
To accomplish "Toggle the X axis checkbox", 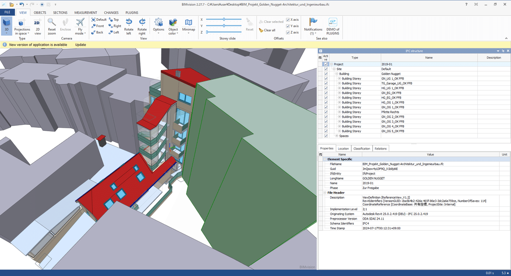I will pos(288,20).
